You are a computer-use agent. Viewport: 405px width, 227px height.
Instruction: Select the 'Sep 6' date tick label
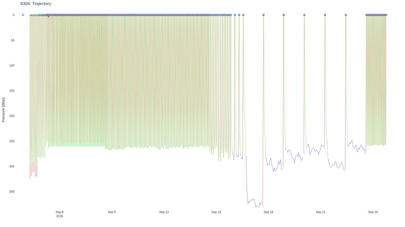coord(59,212)
